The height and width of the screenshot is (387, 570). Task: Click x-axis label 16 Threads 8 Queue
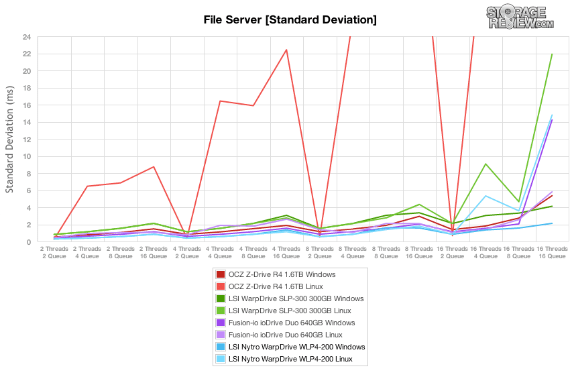(519, 252)
